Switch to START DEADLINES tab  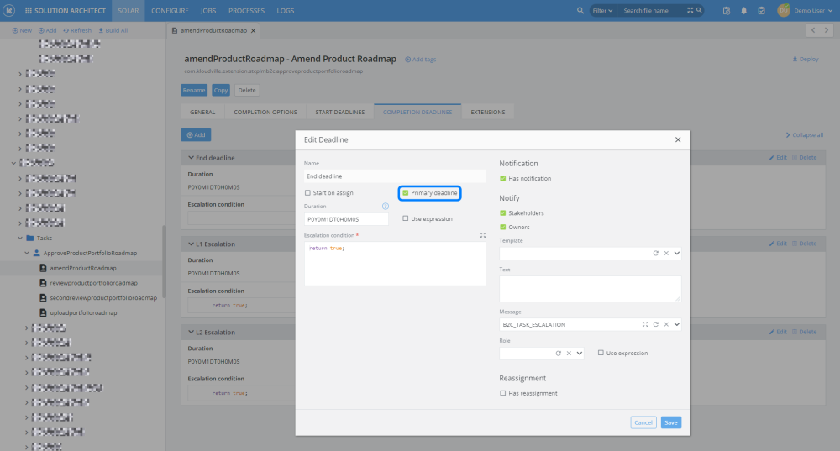[x=339, y=112]
